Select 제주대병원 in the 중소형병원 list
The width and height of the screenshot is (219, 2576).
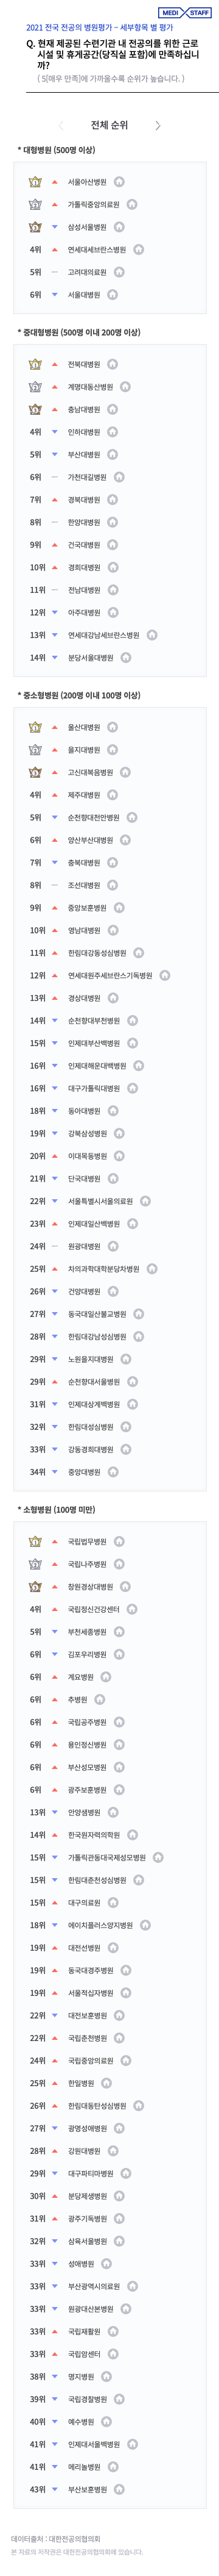[x=83, y=795]
